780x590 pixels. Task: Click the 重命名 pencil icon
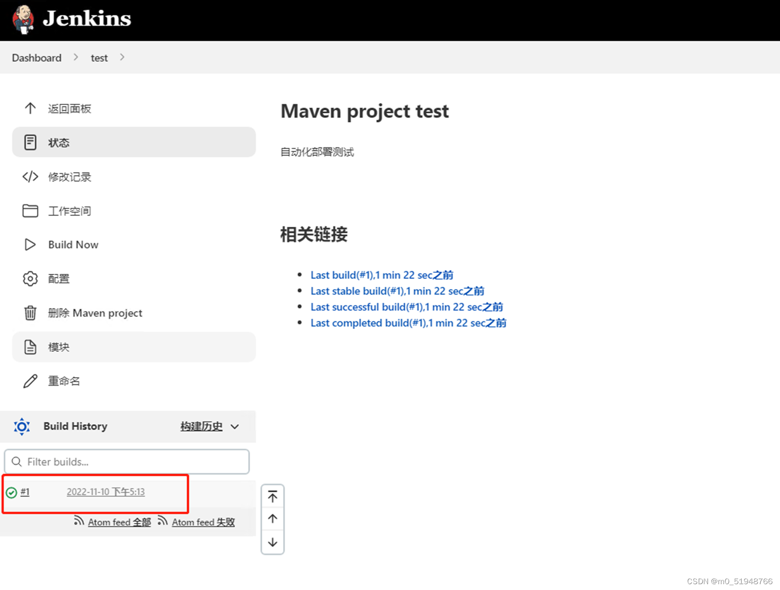click(x=30, y=381)
